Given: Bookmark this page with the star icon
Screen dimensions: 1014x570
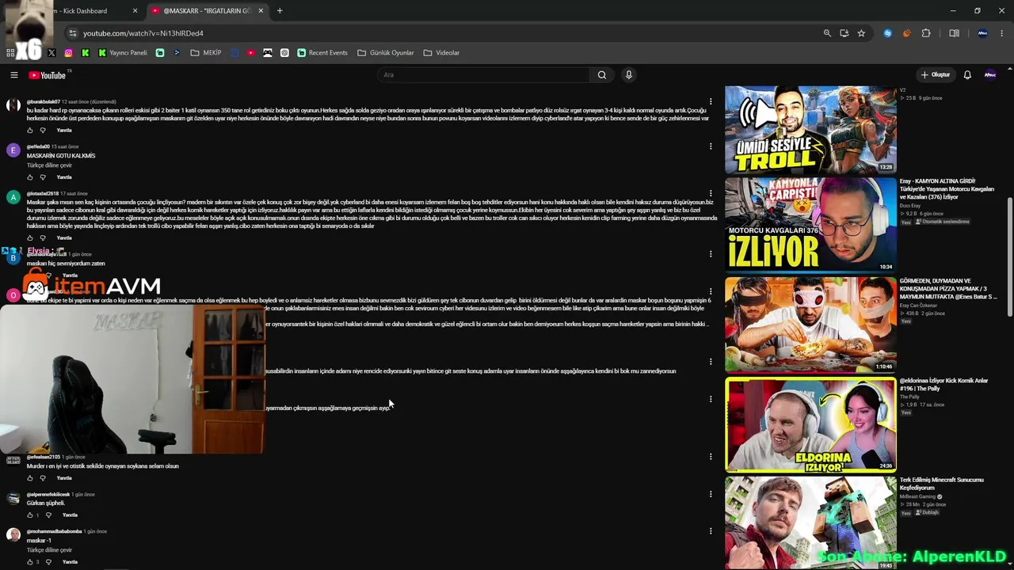Looking at the screenshot, I should tap(861, 33).
